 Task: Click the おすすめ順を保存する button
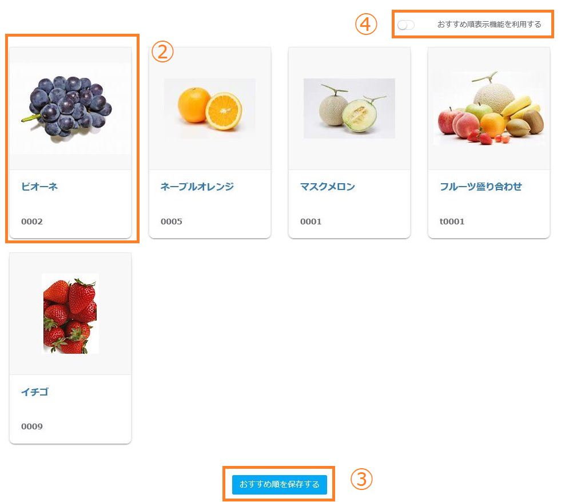click(279, 484)
